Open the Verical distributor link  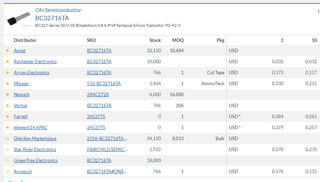pyautogui.click(x=21, y=105)
